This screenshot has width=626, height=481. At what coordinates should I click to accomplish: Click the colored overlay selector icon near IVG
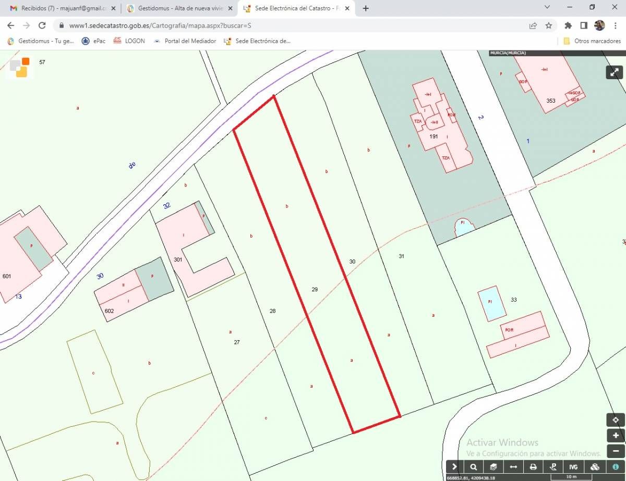[595, 467]
